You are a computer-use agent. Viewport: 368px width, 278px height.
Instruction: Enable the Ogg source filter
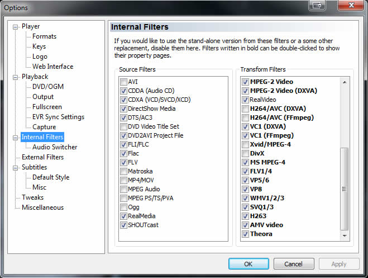pos(123,208)
